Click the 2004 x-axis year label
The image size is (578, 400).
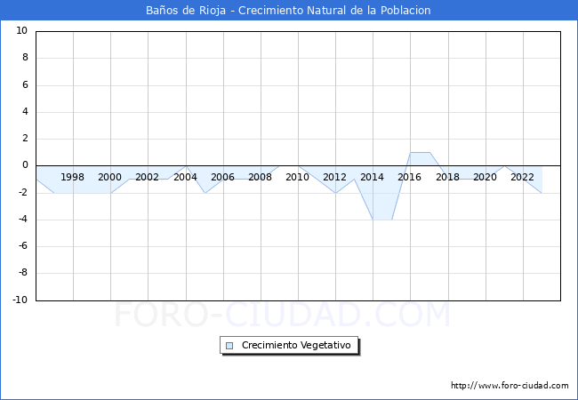click(185, 177)
